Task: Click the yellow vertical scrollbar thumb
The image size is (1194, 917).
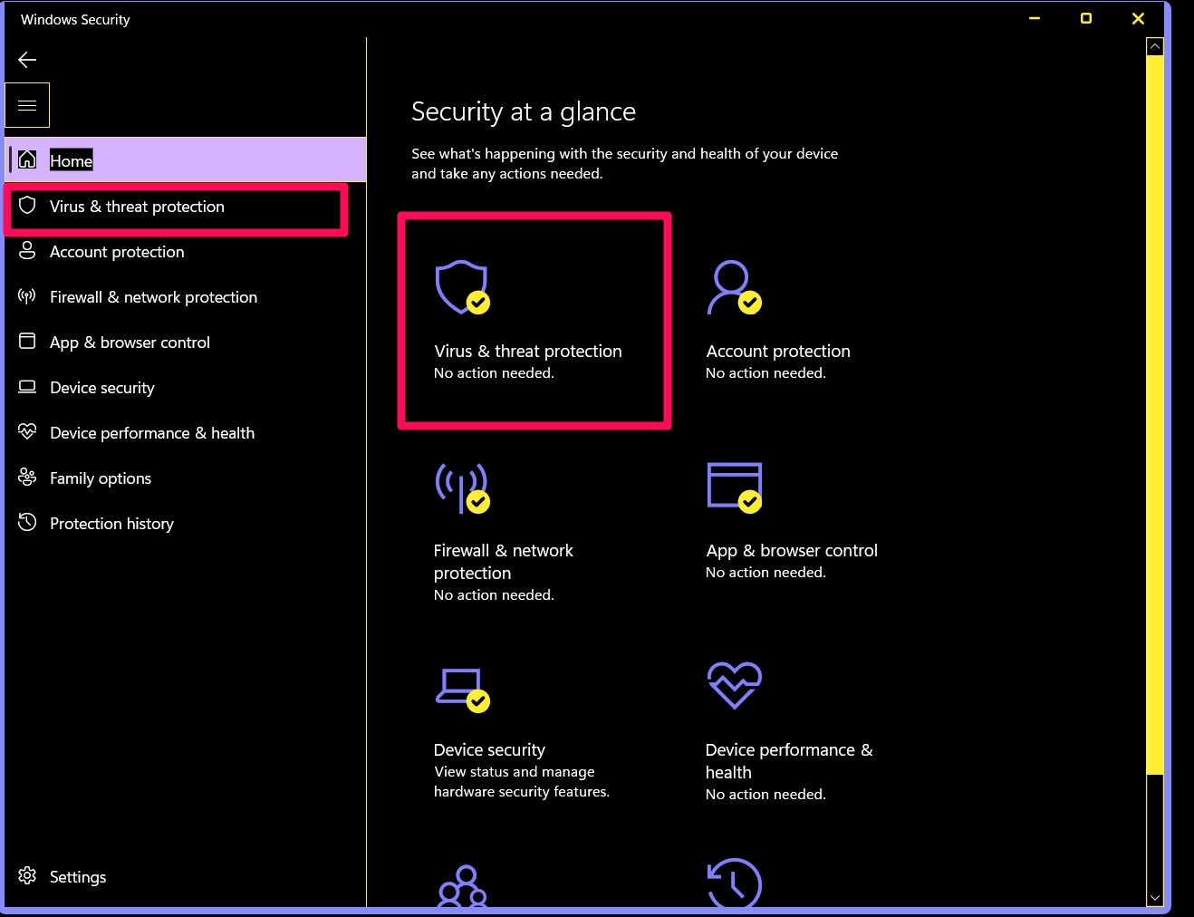Action: tap(1154, 415)
